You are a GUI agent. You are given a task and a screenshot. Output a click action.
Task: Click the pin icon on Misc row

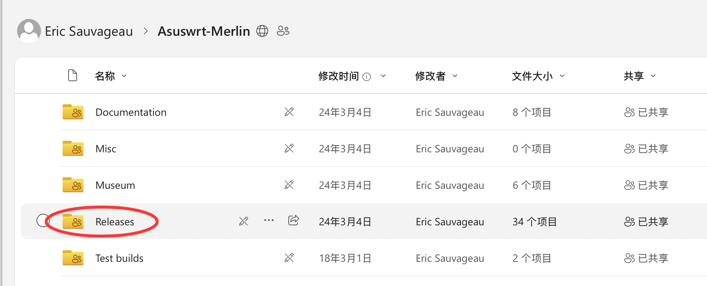(289, 148)
